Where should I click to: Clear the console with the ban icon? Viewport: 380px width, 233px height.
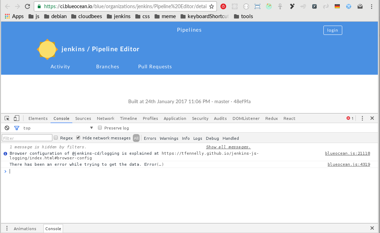(7, 128)
